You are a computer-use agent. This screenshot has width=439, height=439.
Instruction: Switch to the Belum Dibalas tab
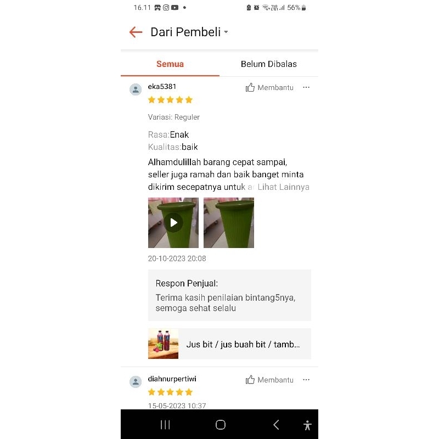coord(269,64)
